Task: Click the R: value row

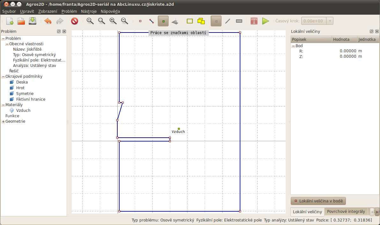Action: click(x=335, y=51)
